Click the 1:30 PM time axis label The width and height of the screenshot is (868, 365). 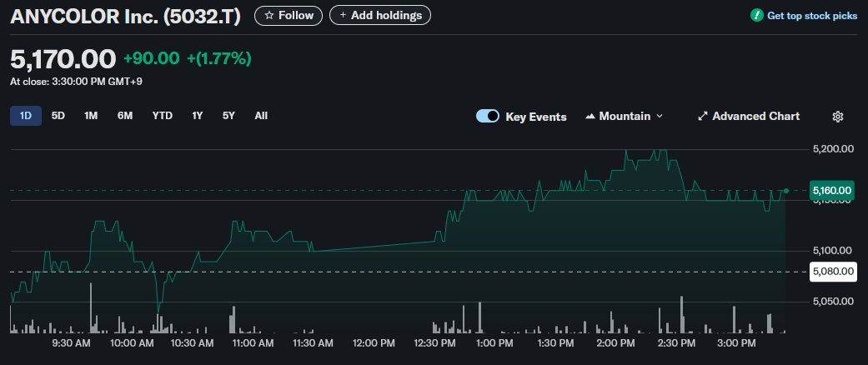pos(554,343)
